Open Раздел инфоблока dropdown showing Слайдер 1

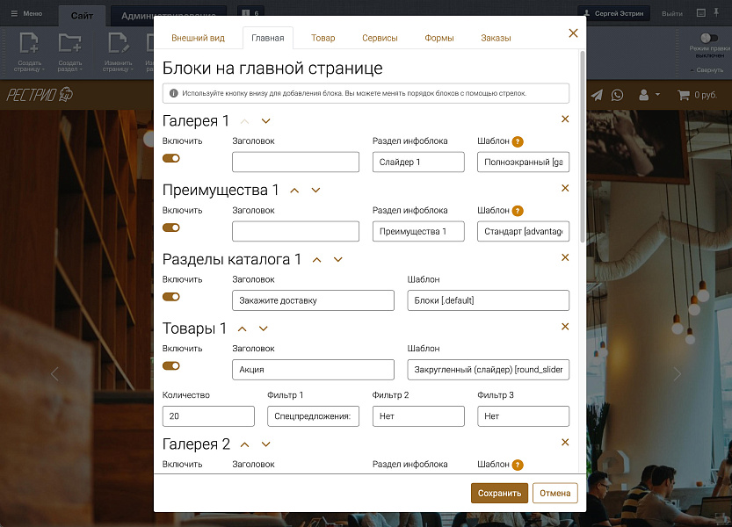(418, 162)
